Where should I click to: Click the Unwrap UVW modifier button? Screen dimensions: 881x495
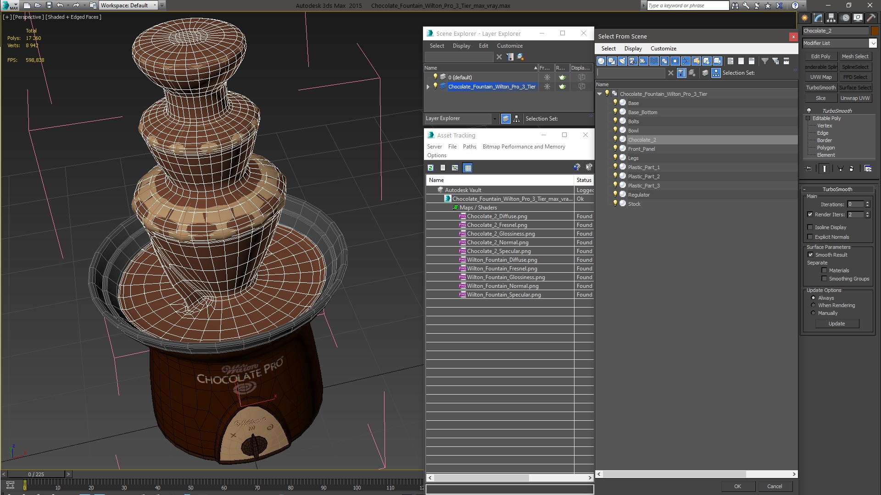click(x=855, y=98)
